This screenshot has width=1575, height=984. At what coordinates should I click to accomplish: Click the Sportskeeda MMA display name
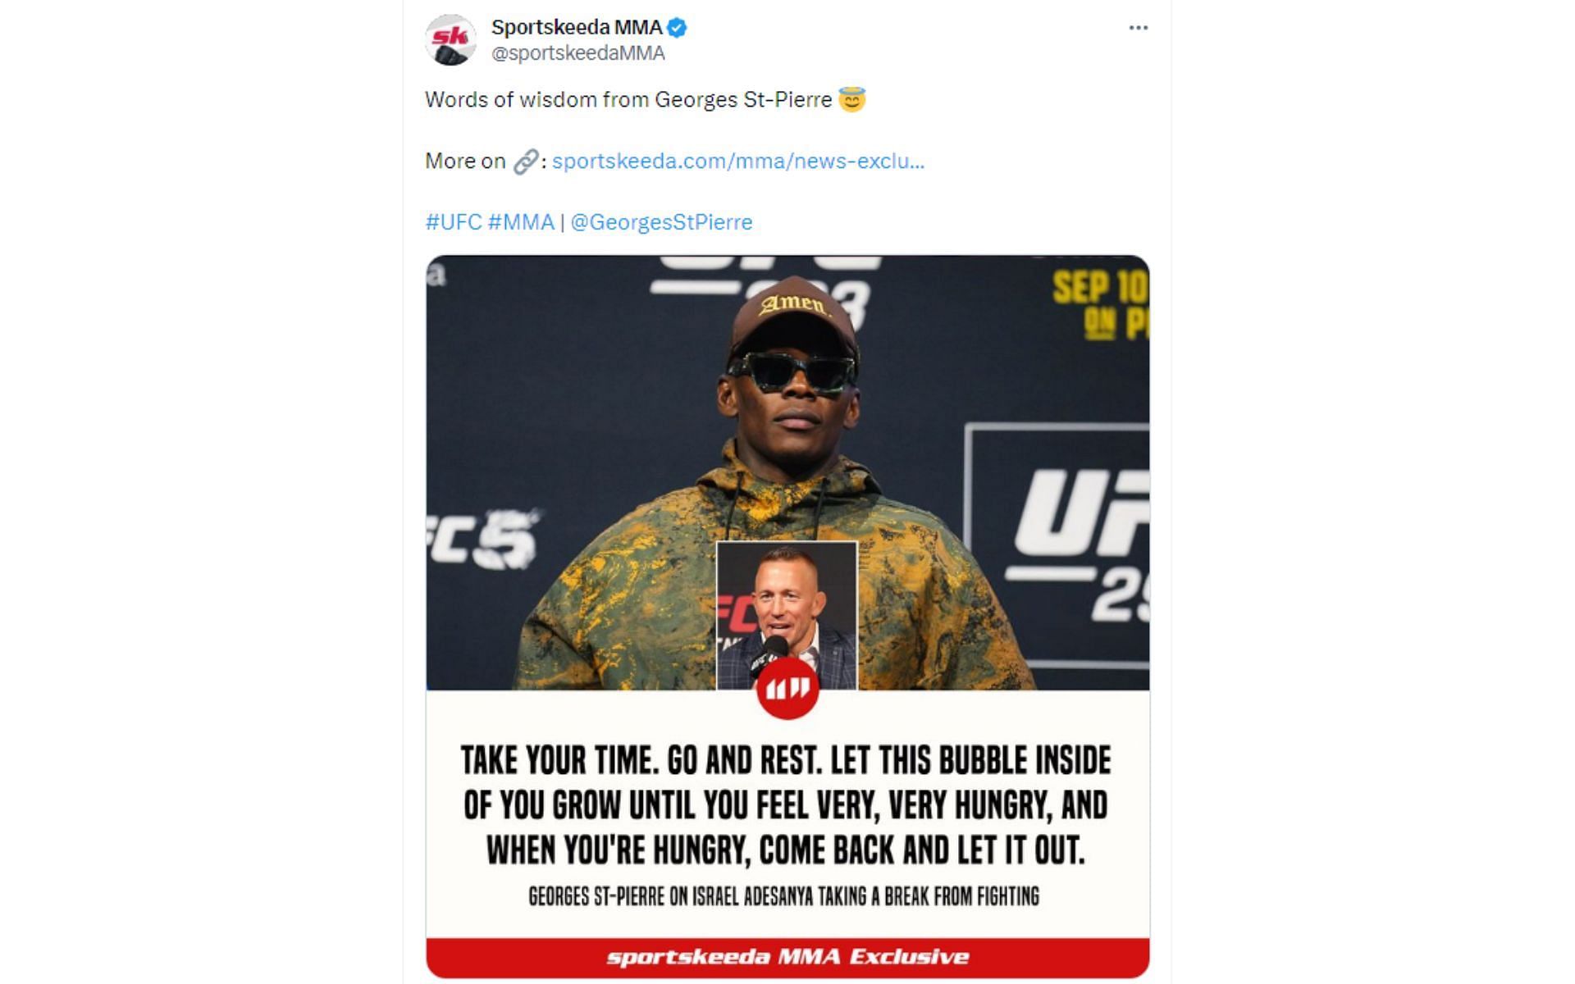(x=577, y=28)
